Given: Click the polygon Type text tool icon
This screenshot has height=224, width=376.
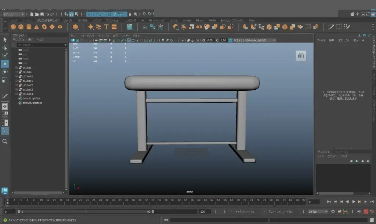Looking at the screenshot, I should coord(106,27).
